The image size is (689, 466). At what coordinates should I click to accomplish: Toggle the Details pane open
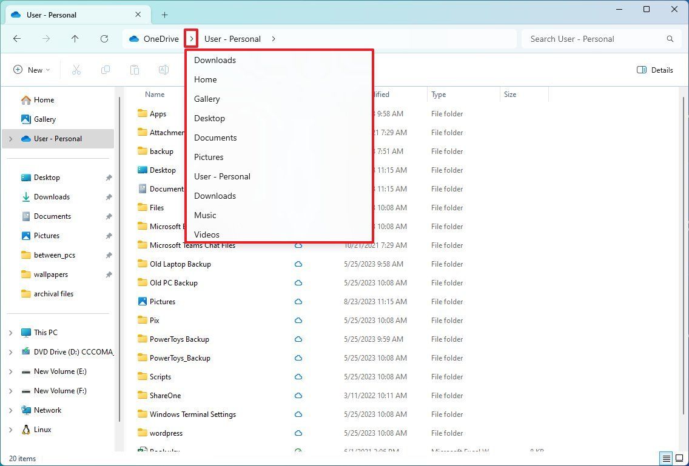pyautogui.click(x=654, y=70)
